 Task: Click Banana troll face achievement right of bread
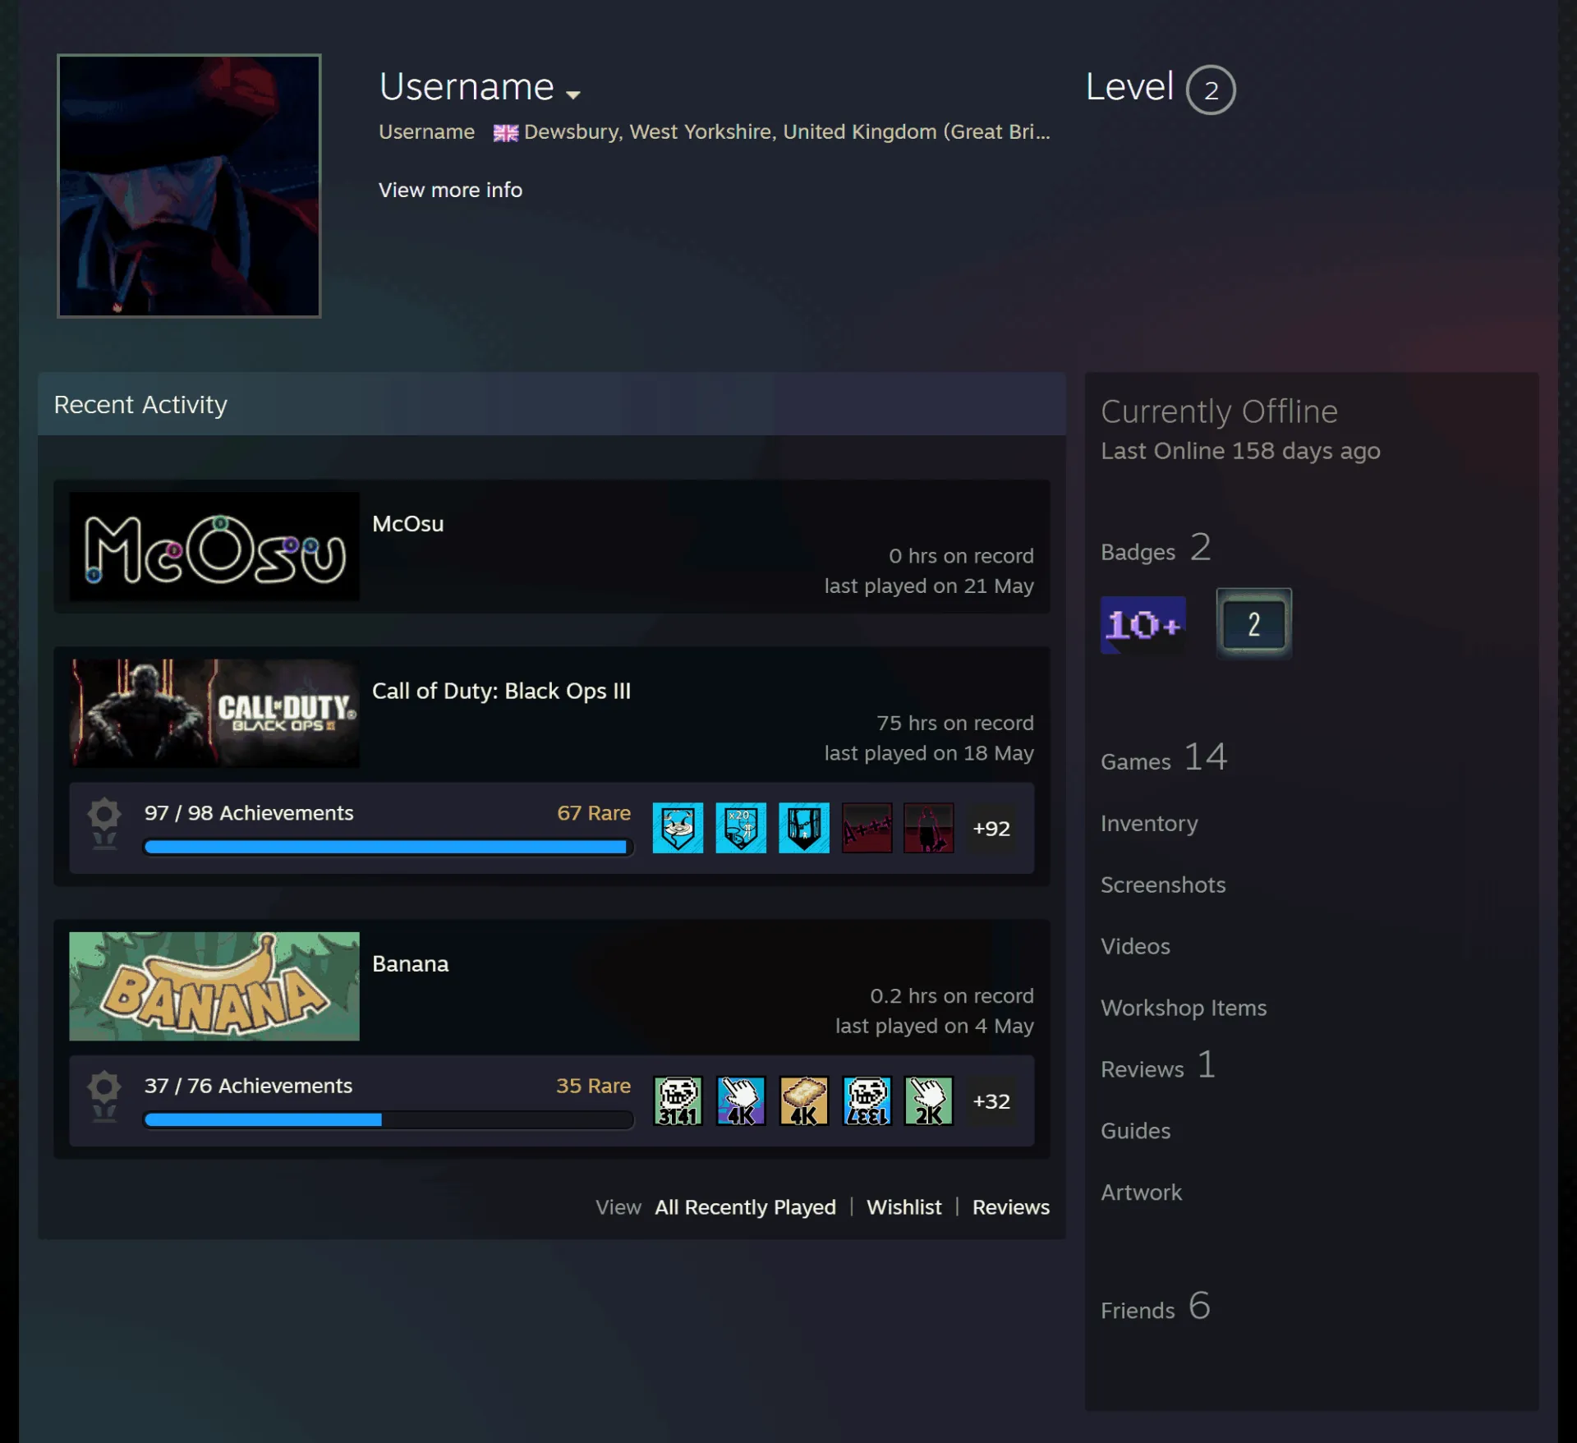[x=867, y=1101]
